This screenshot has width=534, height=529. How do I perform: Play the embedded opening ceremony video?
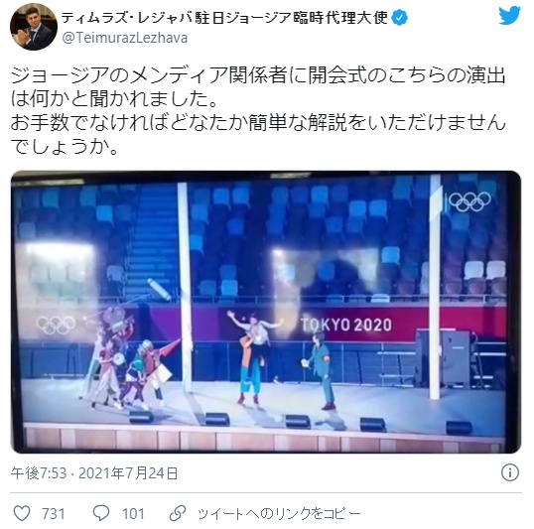[266, 312]
